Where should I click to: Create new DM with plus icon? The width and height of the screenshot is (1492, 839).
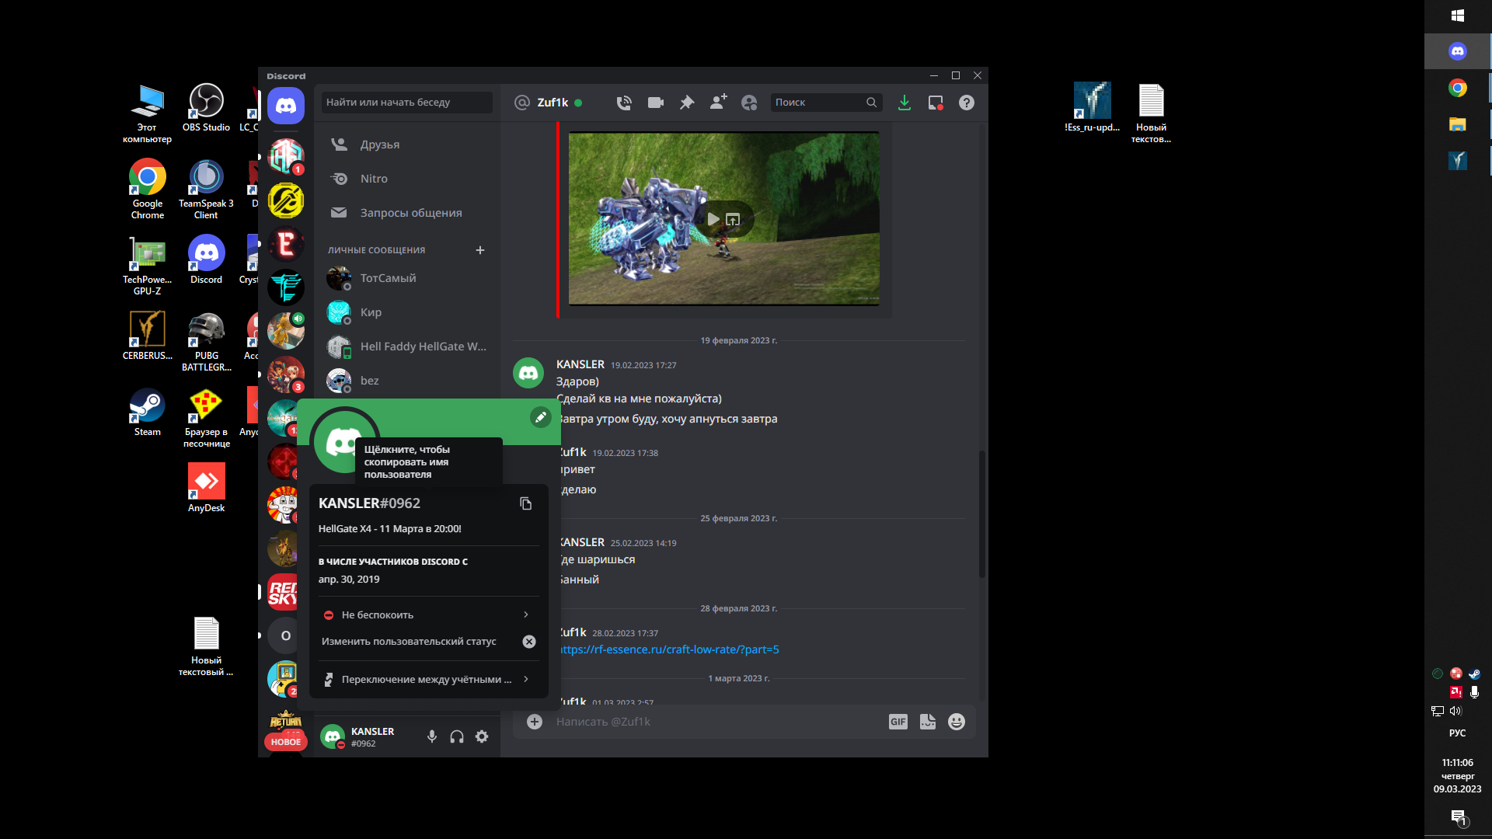480,250
